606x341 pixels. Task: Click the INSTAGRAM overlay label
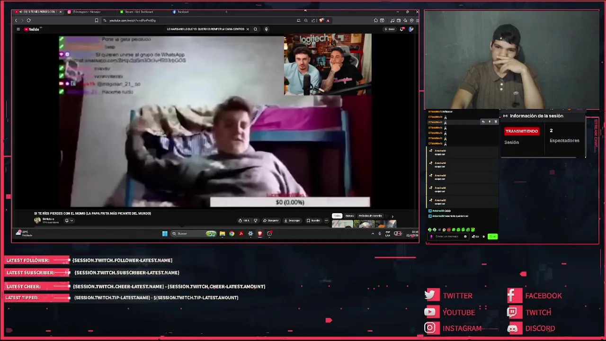(x=462, y=328)
